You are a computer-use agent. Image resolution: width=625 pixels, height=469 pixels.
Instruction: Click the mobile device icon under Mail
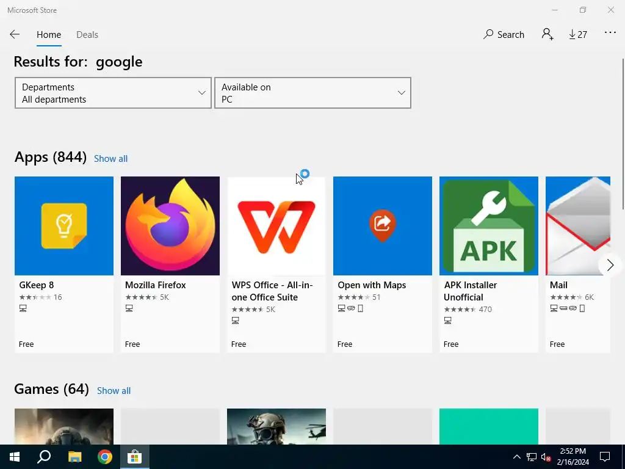pos(582,308)
